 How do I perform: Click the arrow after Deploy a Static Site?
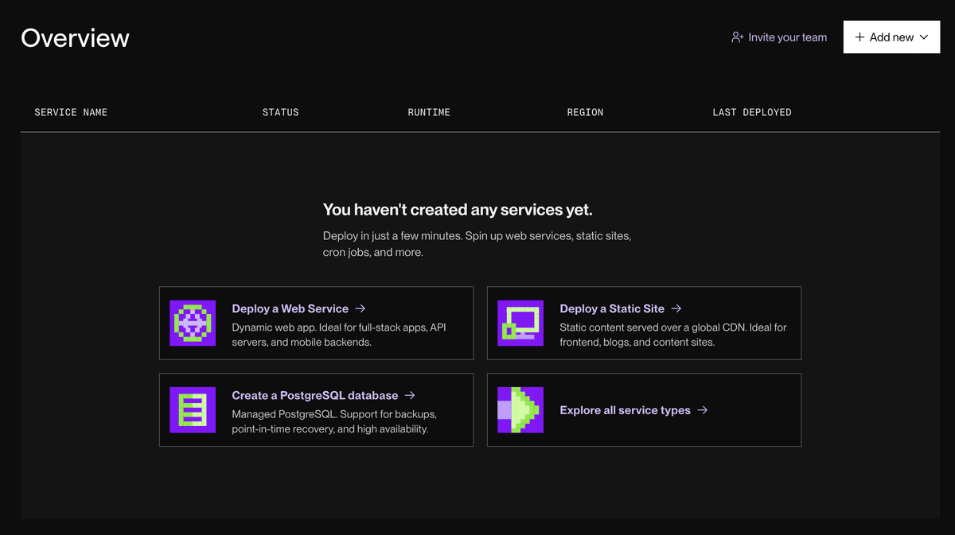[x=676, y=308]
